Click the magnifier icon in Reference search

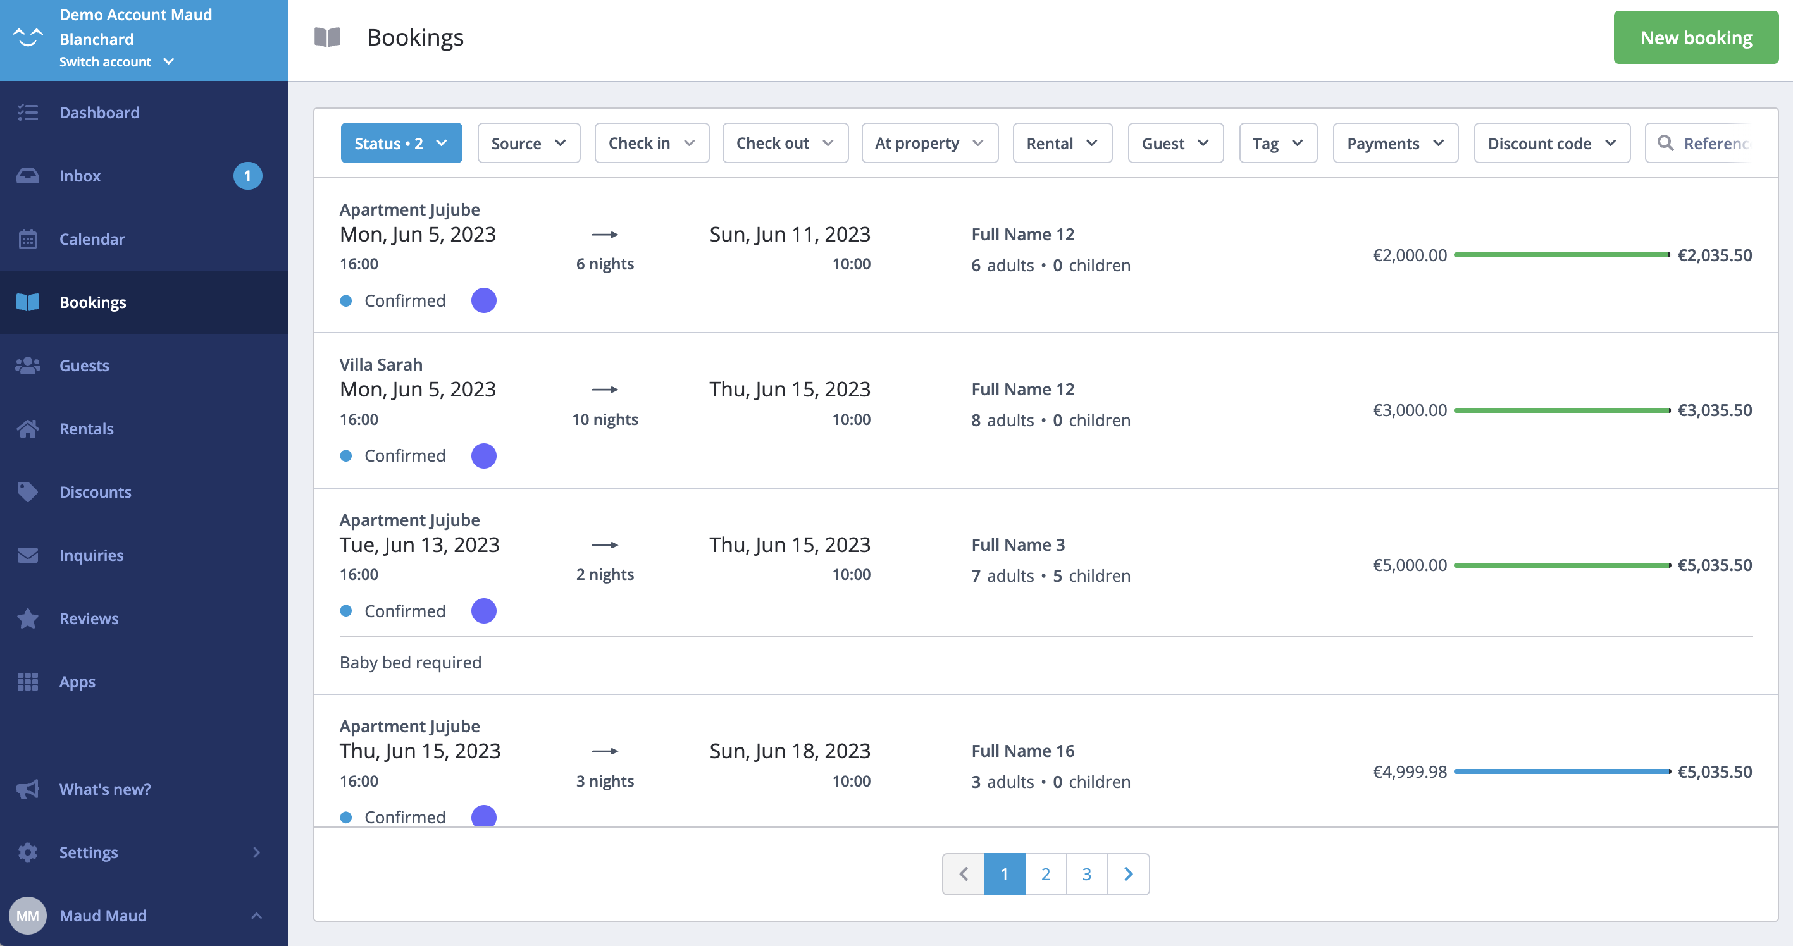point(1665,144)
